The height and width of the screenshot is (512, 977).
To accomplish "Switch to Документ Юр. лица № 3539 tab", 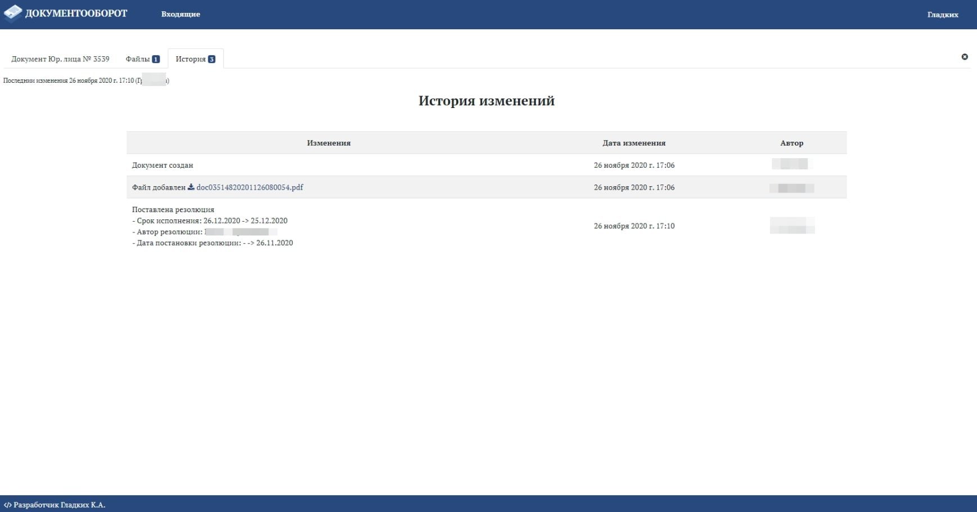I will tap(60, 59).
